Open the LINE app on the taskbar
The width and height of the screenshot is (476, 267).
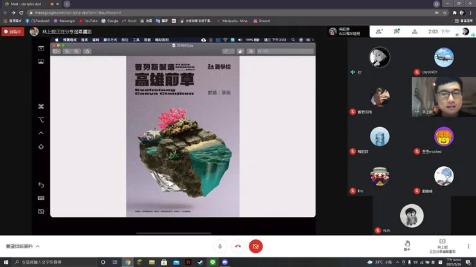pyautogui.click(x=212, y=262)
